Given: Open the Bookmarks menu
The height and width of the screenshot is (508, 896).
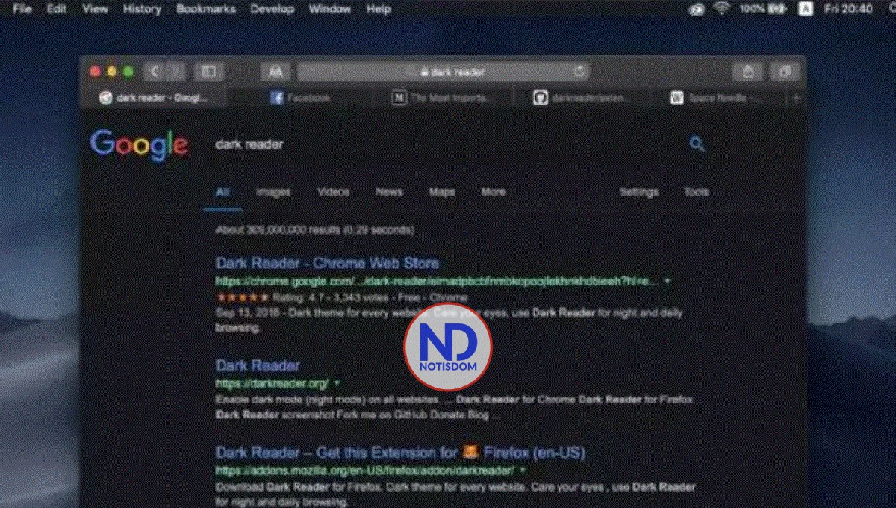Looking at the screenshot, I should pos(206,9).
